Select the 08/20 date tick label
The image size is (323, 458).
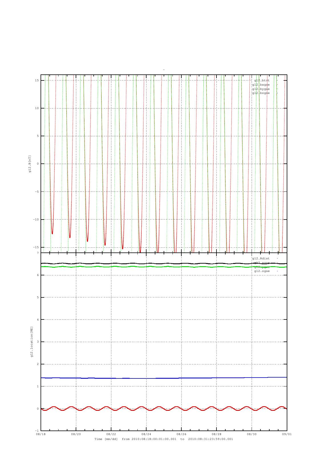[76, 434]
